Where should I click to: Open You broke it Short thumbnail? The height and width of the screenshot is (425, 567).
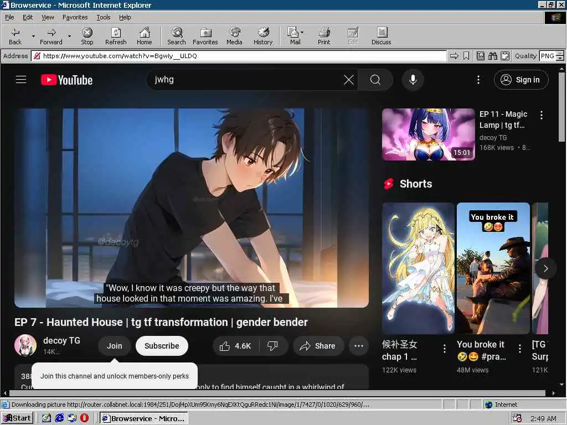[493, 268]
